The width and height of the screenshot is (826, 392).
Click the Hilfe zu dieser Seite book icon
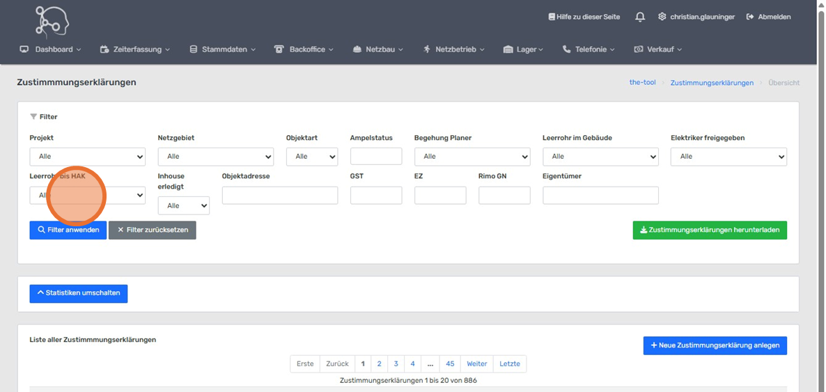click(x=552, y=17)
